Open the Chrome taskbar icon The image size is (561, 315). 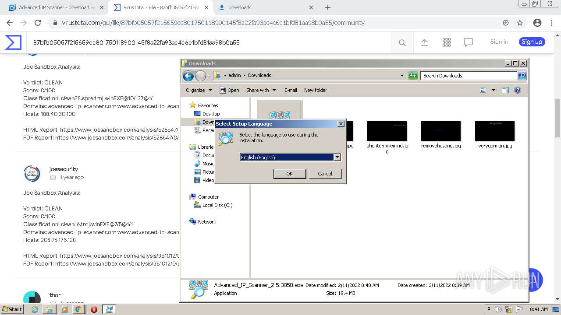pyautogui.click(x=78, y=309)
